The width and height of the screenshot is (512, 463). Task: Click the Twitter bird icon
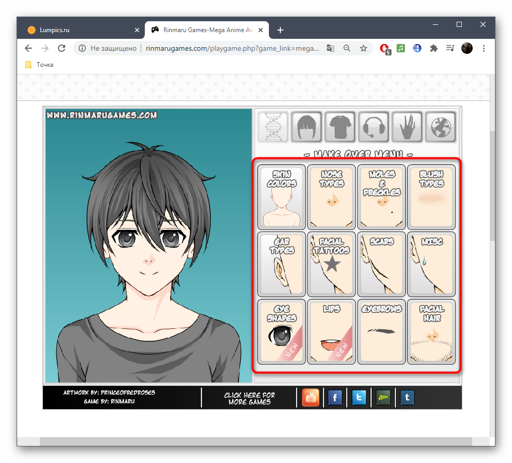click(359, 398)
